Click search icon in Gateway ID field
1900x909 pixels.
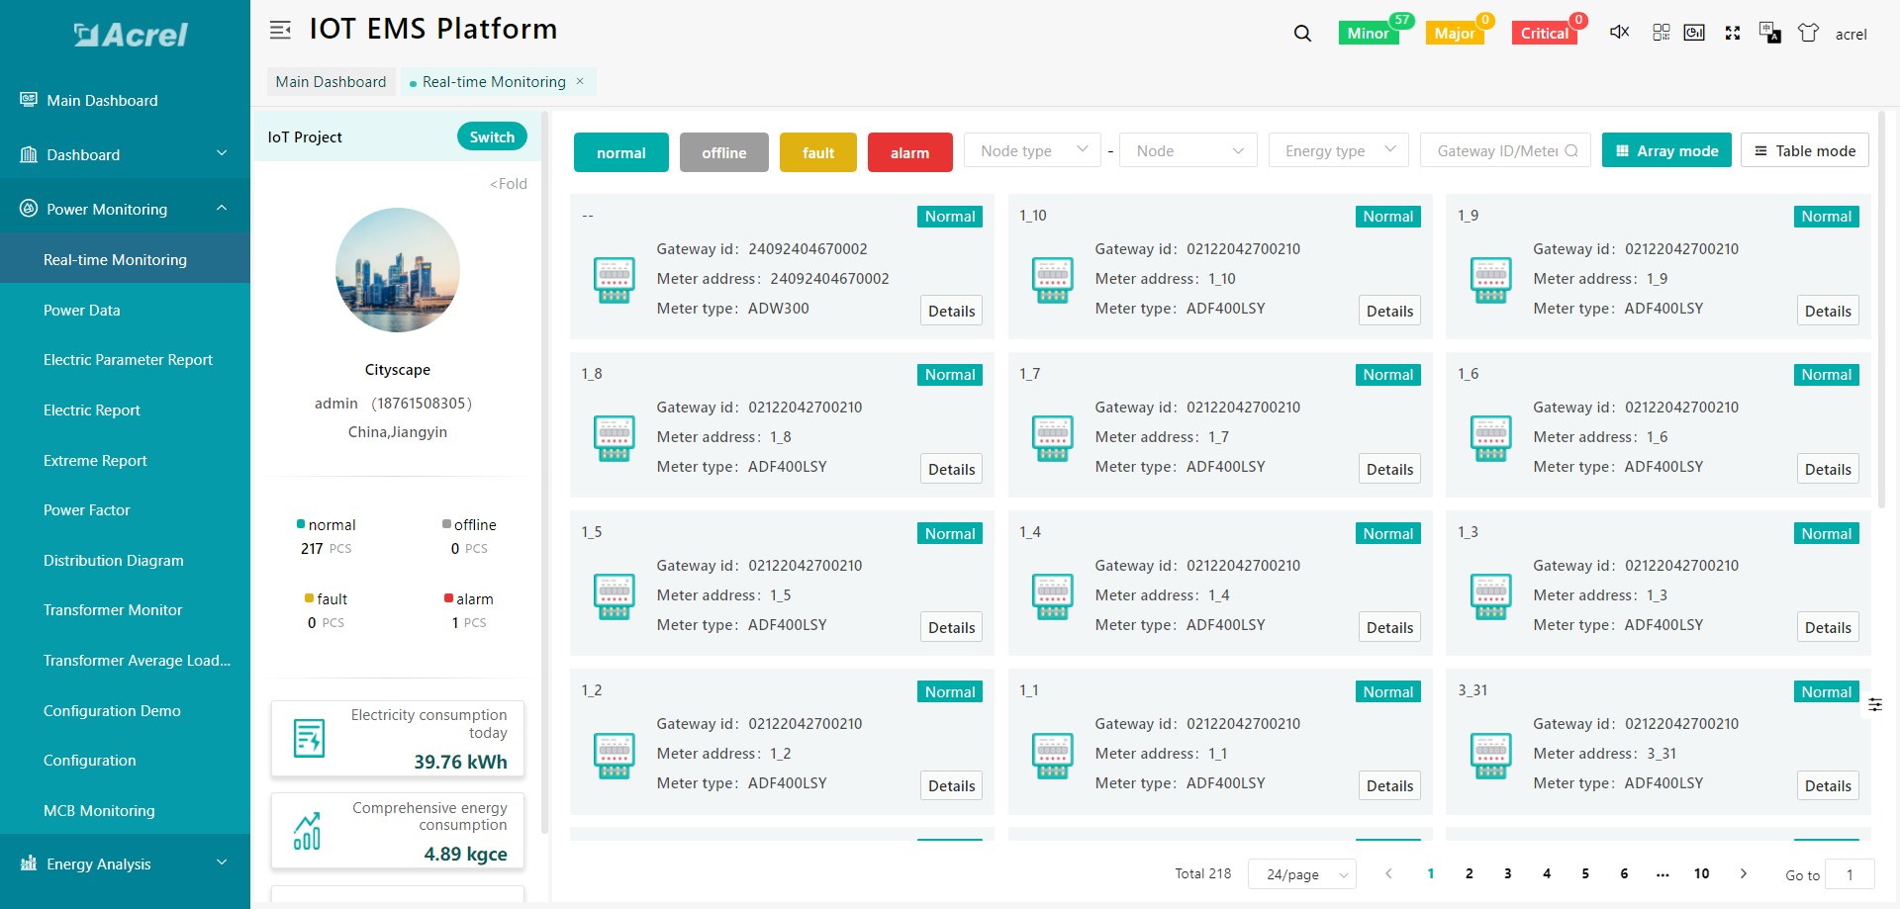click(x=1571, y=150)
